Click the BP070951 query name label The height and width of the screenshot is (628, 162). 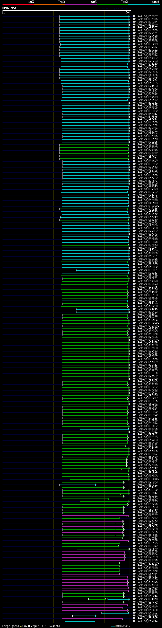click(9, 8)
